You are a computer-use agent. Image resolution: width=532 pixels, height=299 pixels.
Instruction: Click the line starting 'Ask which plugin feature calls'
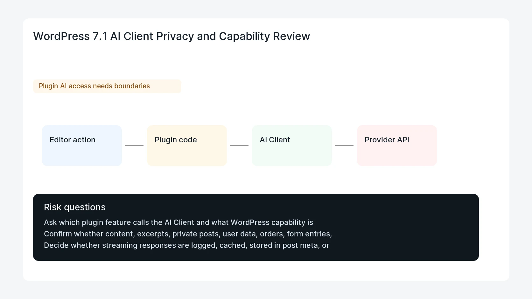[x=178, y=222]
